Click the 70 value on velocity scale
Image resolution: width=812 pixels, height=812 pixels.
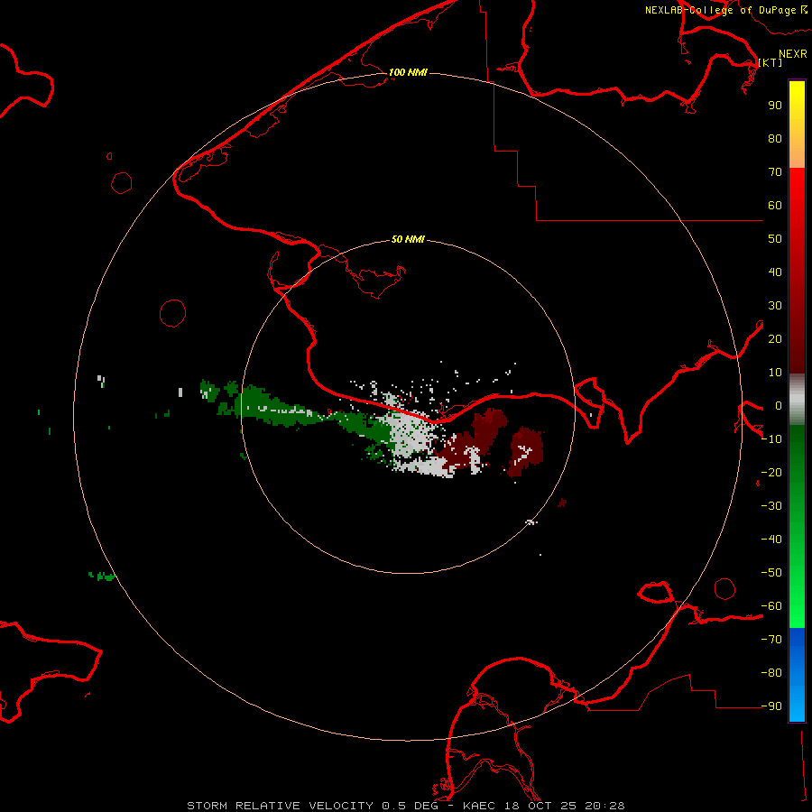pyautogui.click(x=775, y=172)
